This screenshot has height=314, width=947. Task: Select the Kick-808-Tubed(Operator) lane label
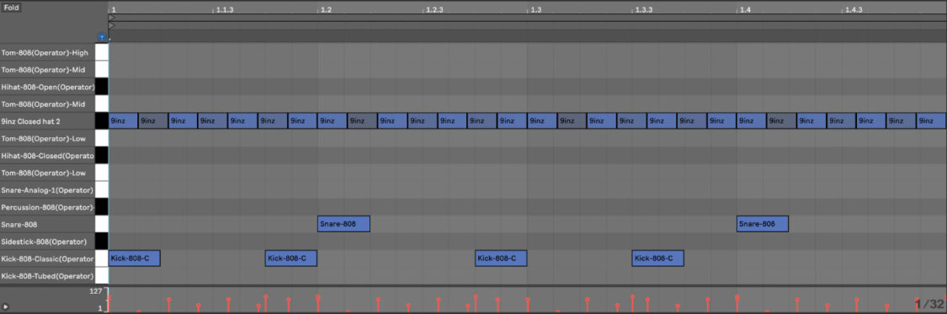click(x=48, y=276)
